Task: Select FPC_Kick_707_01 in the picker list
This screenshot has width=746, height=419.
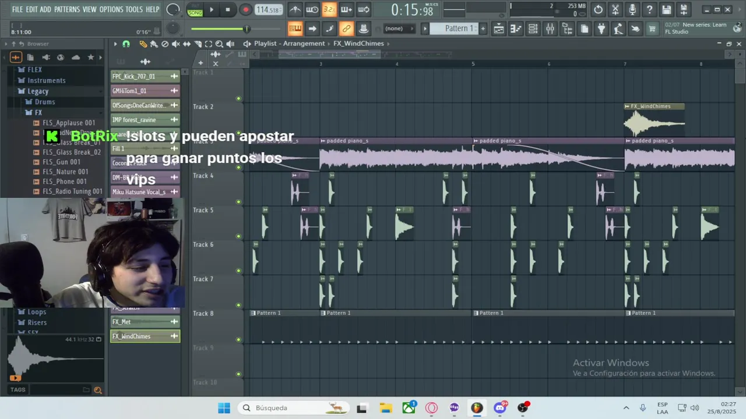Action: tap(145, 76)
